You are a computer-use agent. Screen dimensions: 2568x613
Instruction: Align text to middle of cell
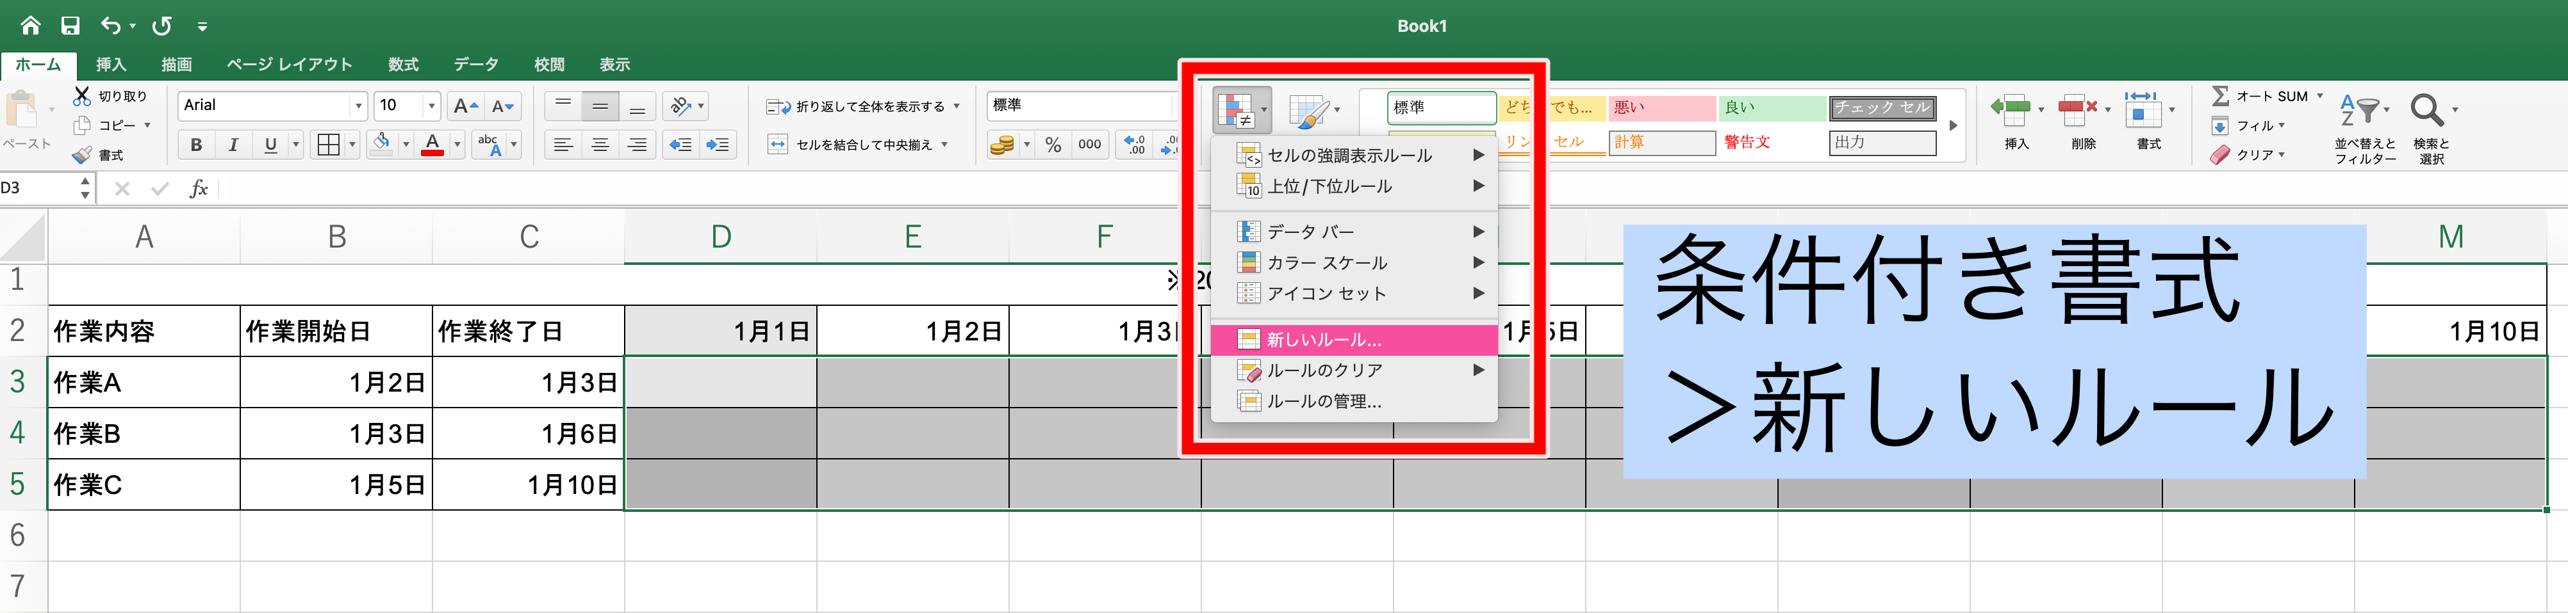pyautogui.click(x=600, y=106)
